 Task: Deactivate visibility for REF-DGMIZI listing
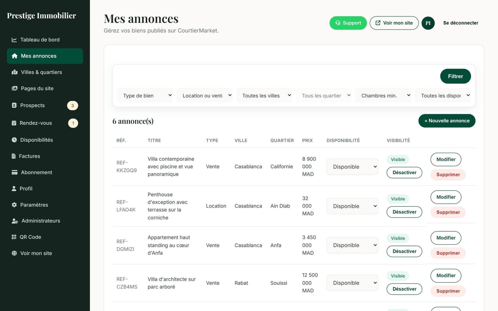404,251
